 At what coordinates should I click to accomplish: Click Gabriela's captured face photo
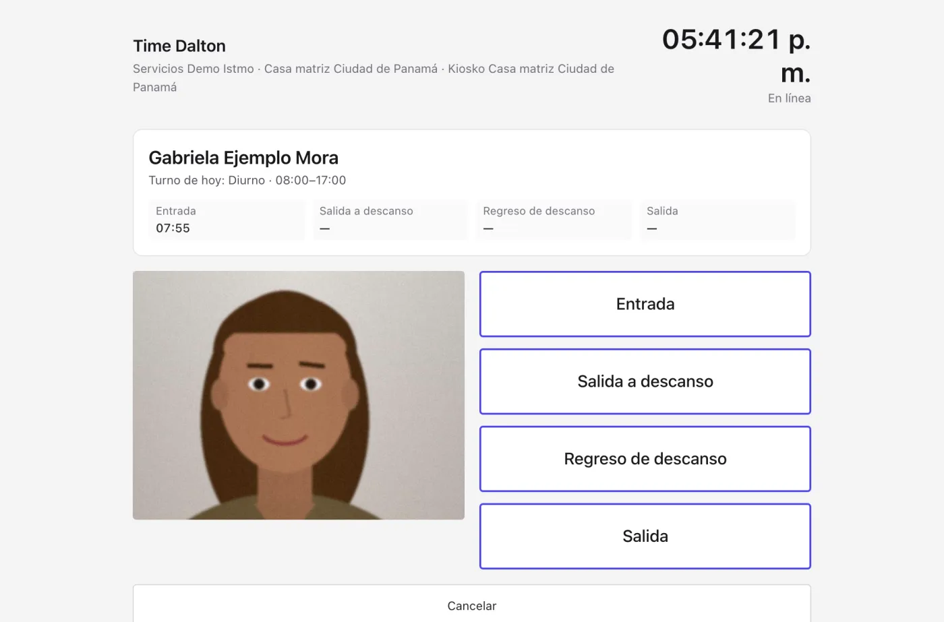point(299,395)
